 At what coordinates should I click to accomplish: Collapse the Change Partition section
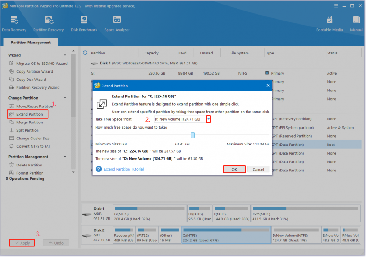(65, 98)
